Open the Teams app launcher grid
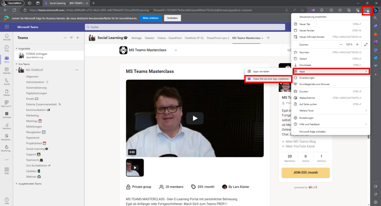The image size is (381, 206). point(7,27)
